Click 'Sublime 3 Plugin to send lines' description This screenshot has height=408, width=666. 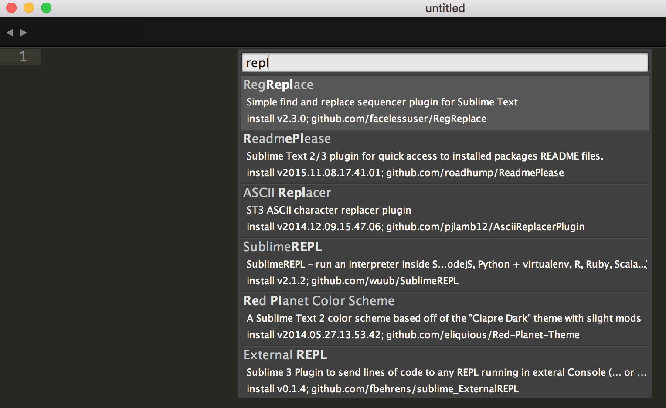446,372
